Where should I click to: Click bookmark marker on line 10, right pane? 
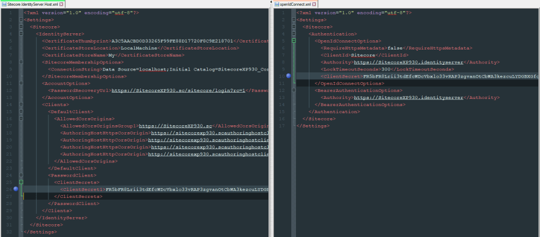(x=288, y=76)
